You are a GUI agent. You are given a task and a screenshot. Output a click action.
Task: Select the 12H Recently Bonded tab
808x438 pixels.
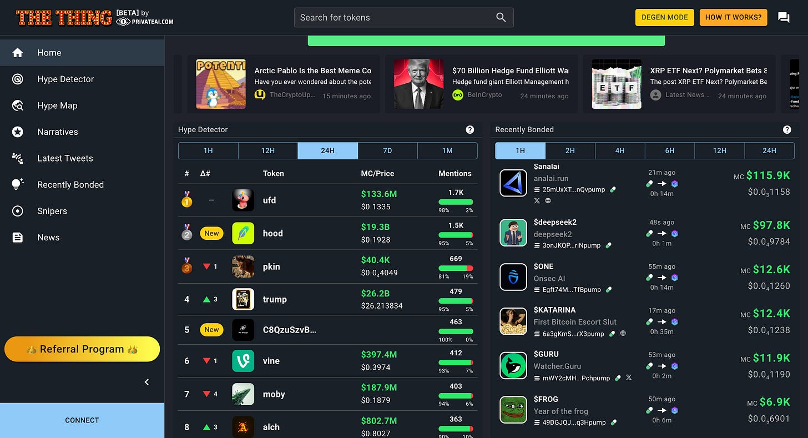coord(720,150)
